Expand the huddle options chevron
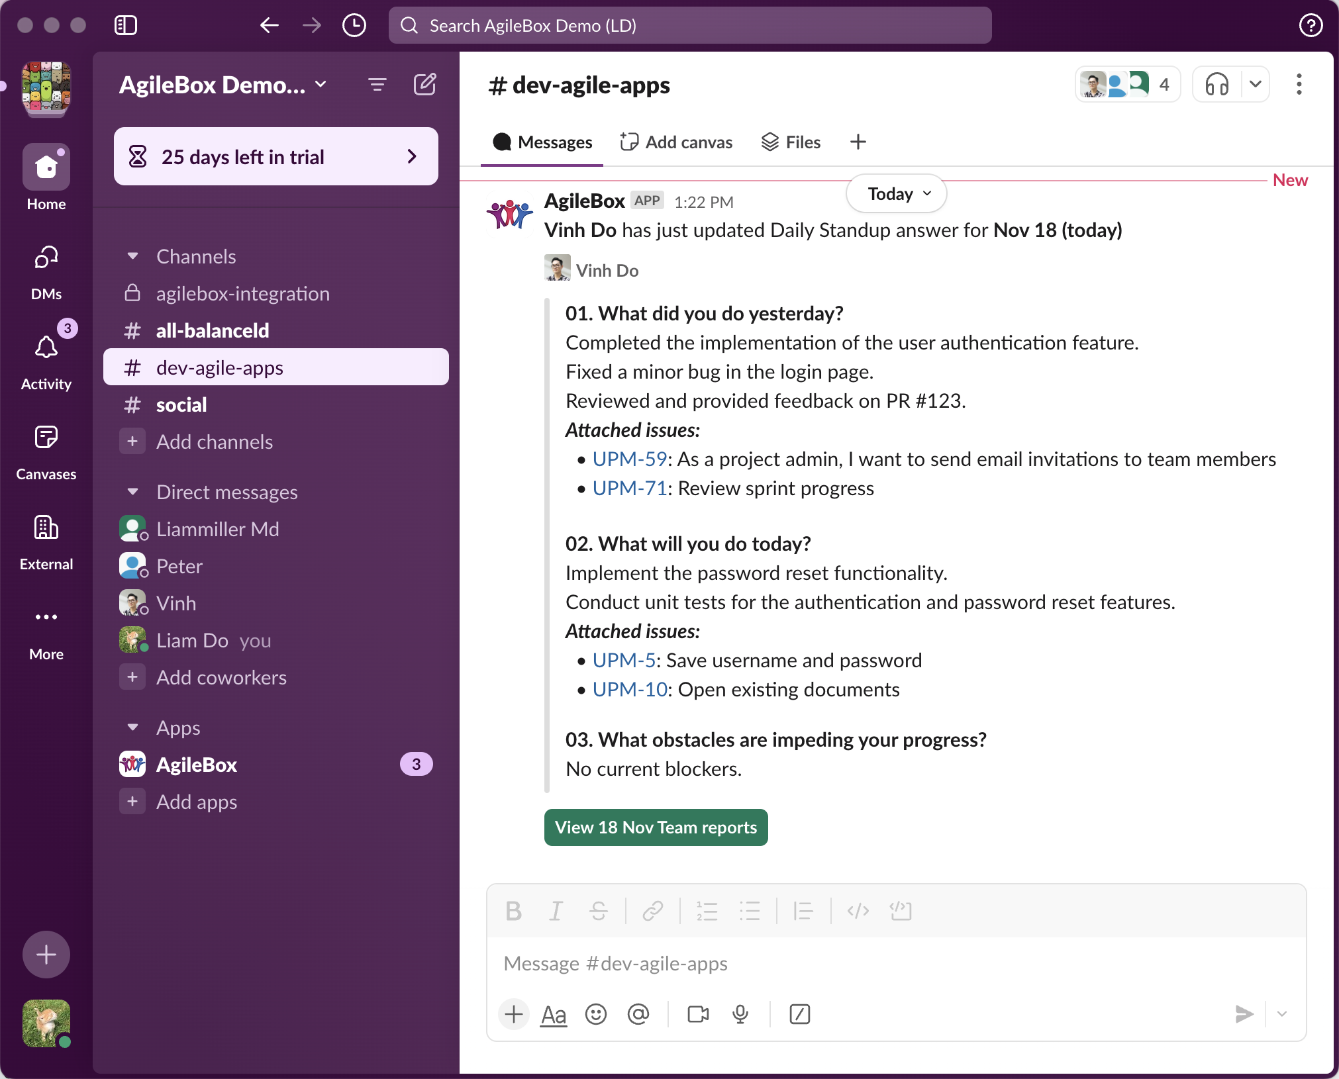This screenshot has width=1339, height=1079. (1255, 85)
